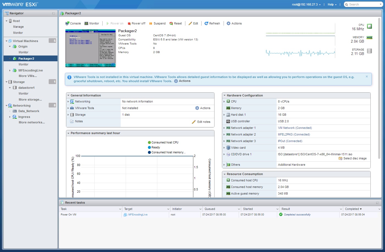Open MFEncodingLive target link in Recent tasks
The height and width of the screenshot is (252, 385).
(138, 215)
